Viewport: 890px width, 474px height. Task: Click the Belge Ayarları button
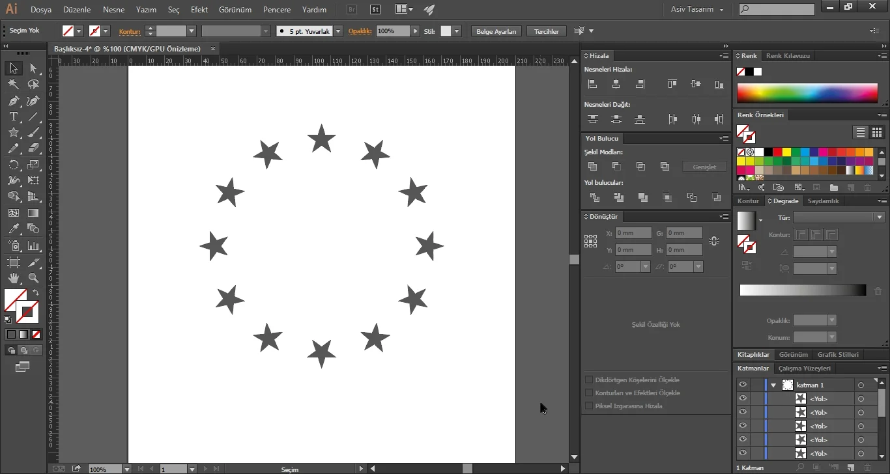coord(496,31)
